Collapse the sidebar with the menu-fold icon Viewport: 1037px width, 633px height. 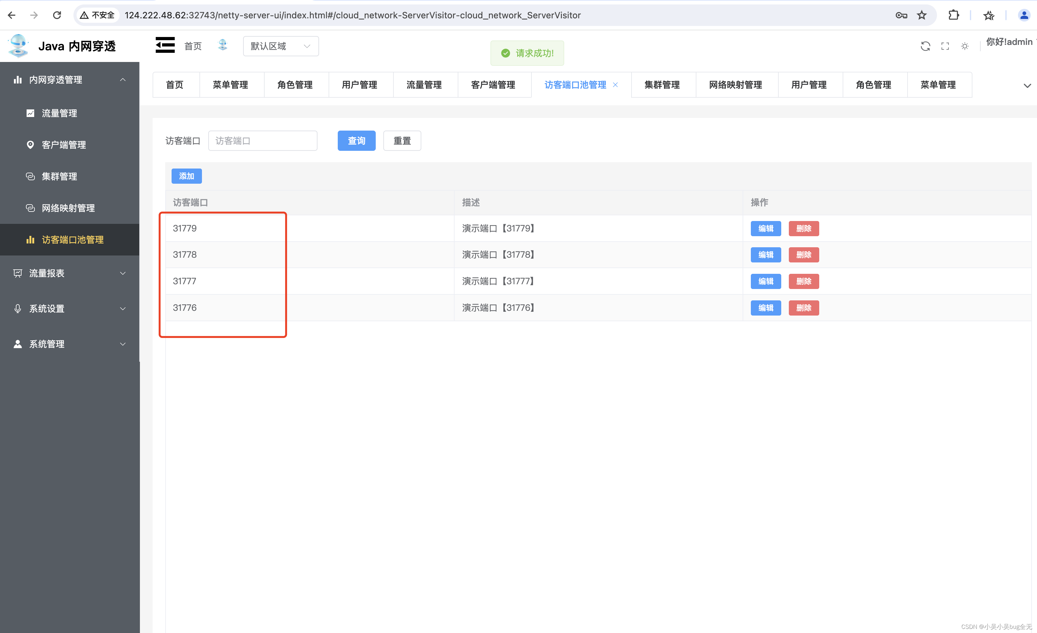165,45
